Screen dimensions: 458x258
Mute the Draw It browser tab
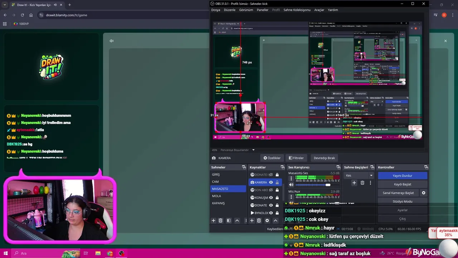(55, 5)
